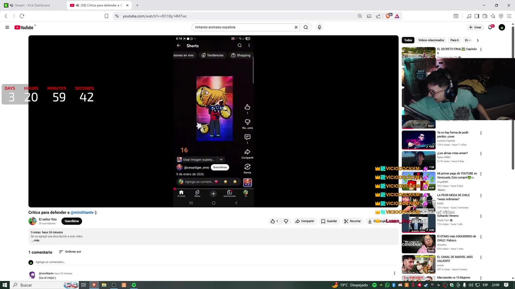Open Brave Leo AI assistant icon

493,16
